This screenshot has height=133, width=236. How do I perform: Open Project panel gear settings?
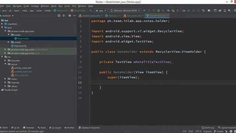point(70,16)
